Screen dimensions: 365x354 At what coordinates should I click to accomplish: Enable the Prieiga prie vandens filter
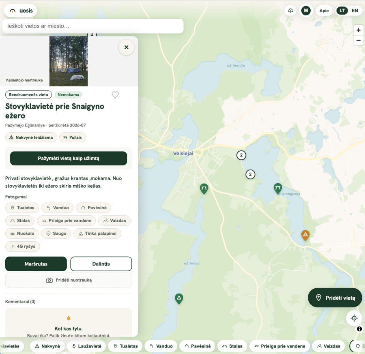pyautogui.click(x=279, y=346)
